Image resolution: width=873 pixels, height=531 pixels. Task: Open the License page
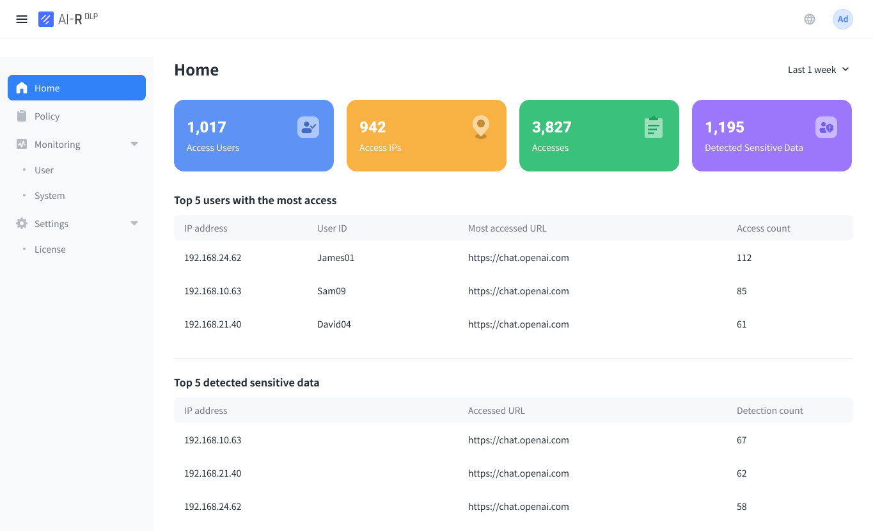pos(50,249)
